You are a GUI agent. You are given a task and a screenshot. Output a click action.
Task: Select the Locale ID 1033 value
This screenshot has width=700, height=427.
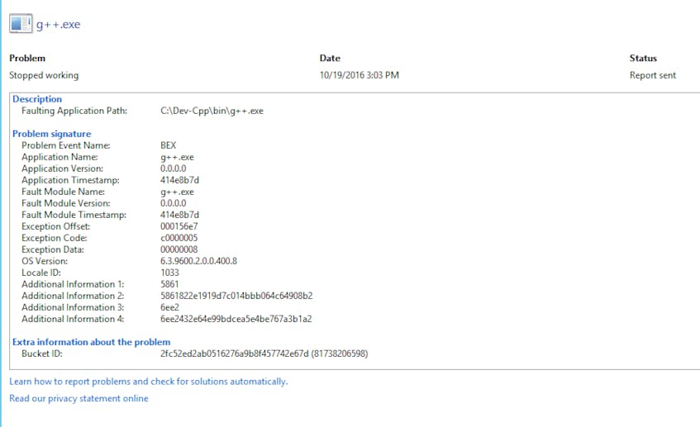pos(169,273)
